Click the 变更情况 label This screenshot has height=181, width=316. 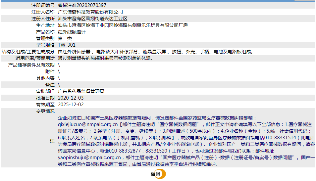tap(45, 111)
